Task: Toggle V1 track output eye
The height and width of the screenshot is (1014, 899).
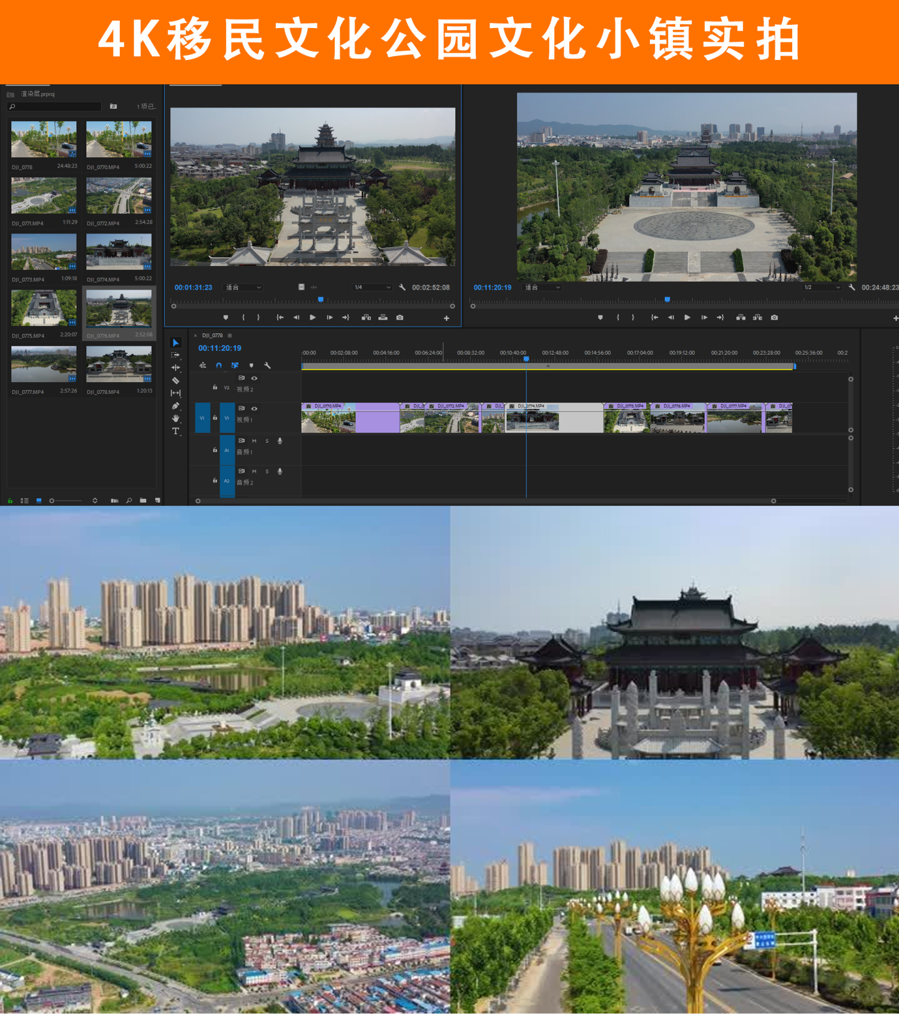Action: (x=254, y=409)
